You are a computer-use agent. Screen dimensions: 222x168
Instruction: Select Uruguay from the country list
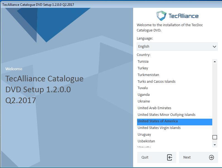(x=144, y=135)
